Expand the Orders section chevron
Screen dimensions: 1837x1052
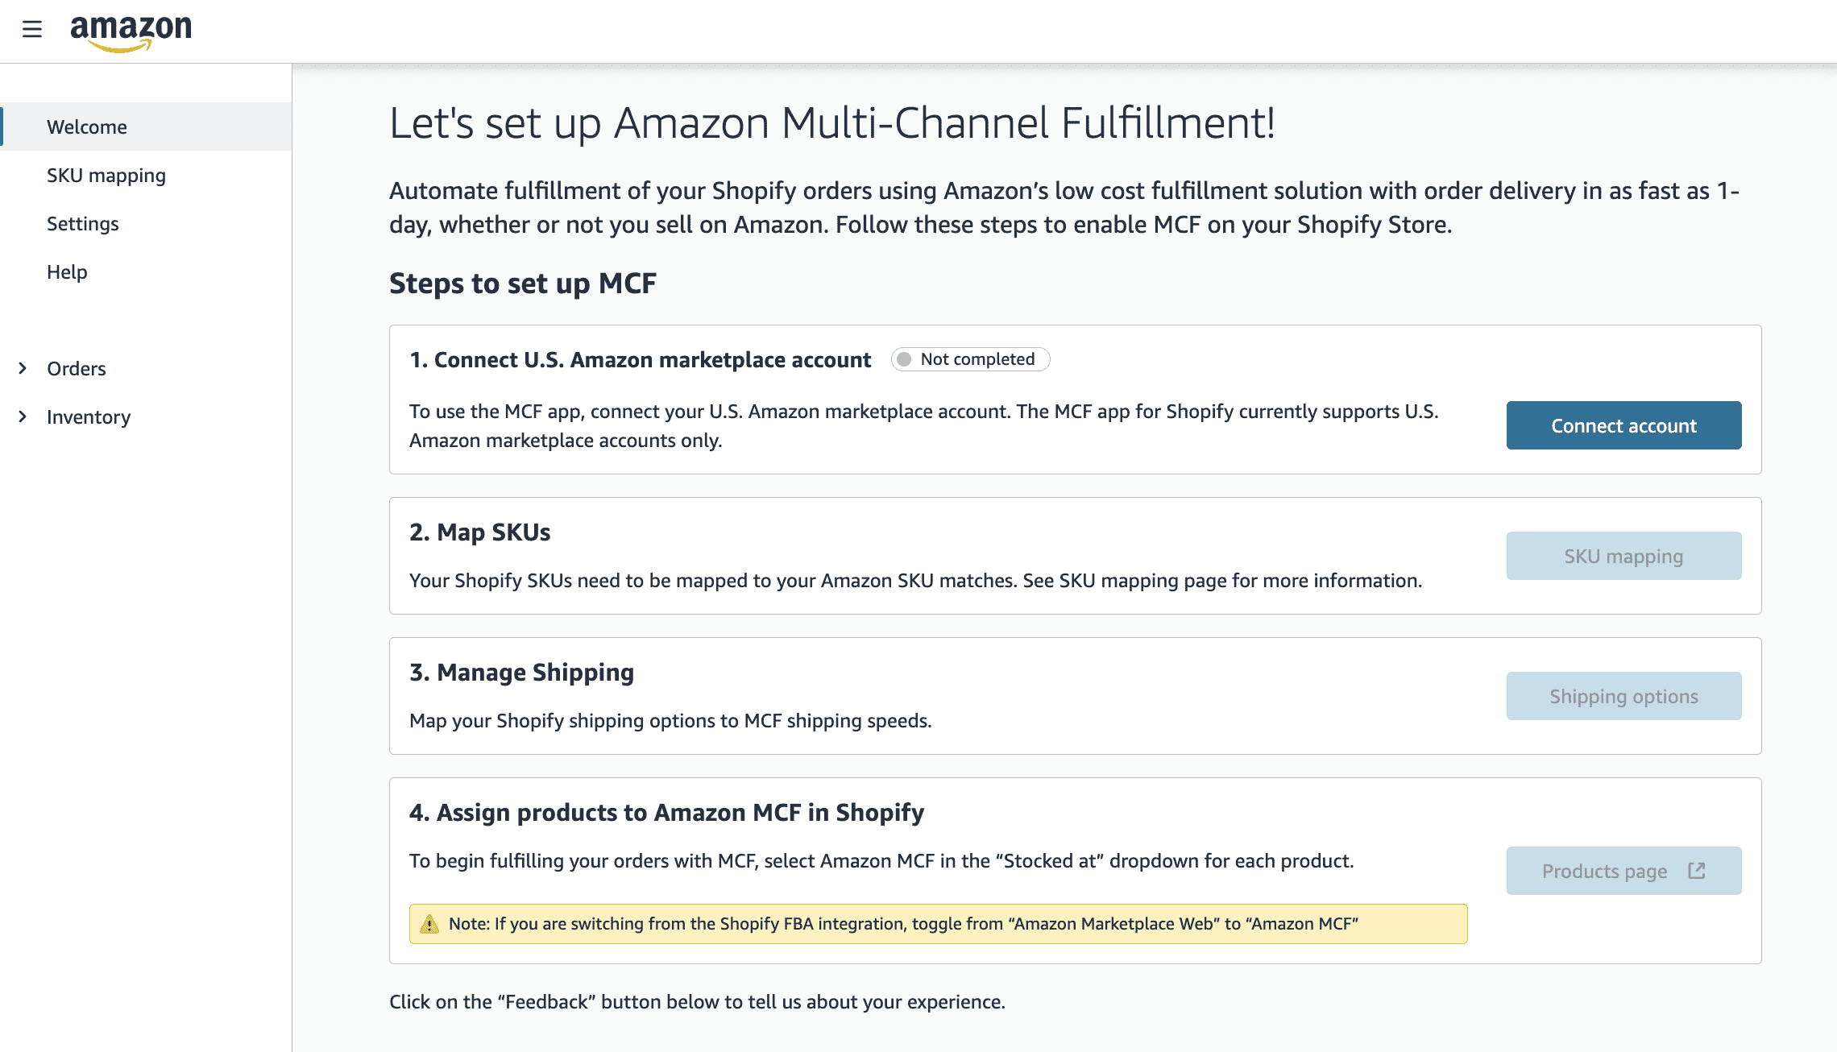pyautogui.click(x=23, y=368)
